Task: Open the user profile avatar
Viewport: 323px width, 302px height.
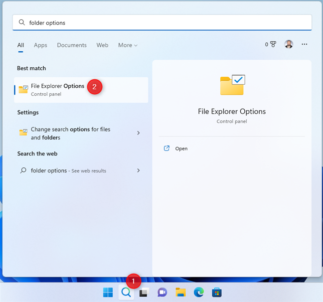Action: [289, 44]
